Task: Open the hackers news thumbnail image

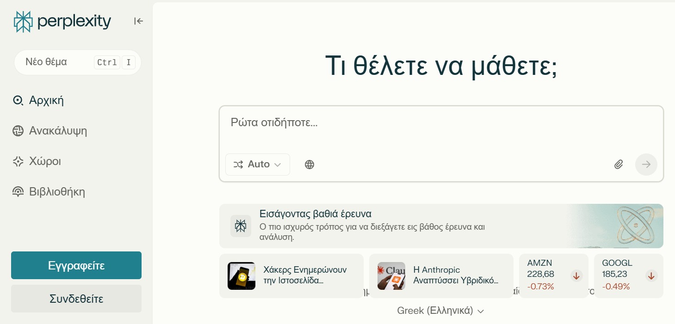Action: (242, 276)
